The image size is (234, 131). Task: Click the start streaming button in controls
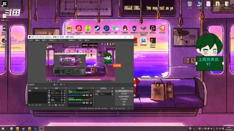coord(124,91)
